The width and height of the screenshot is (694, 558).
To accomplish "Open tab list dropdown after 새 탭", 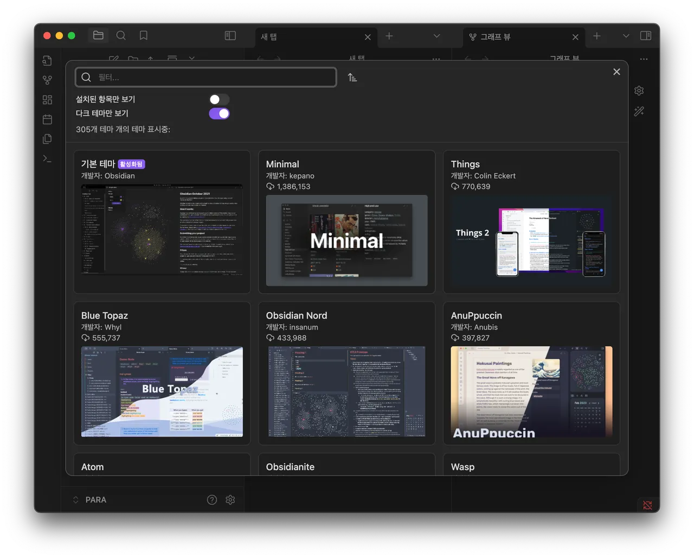I will point(436,36).
